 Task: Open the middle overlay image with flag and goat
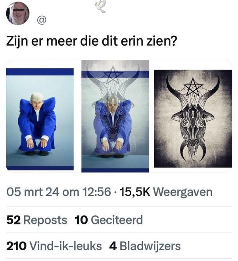point(115,116)
